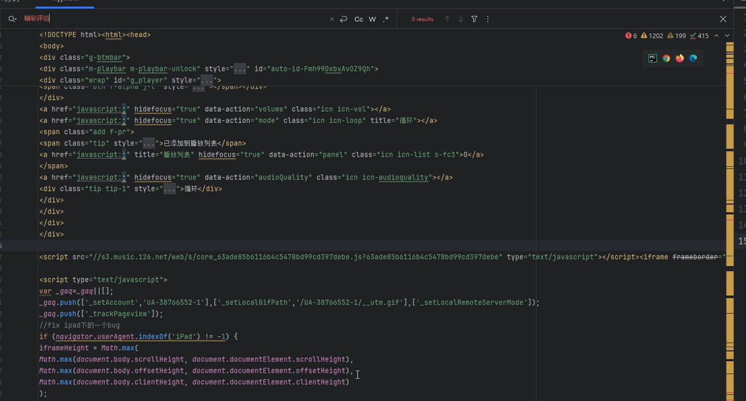The height and width of the screenshot is (401, 746).
Task: Click navigator.userAgent.indexOf('iPad') condition
Action: coord(141,337)
